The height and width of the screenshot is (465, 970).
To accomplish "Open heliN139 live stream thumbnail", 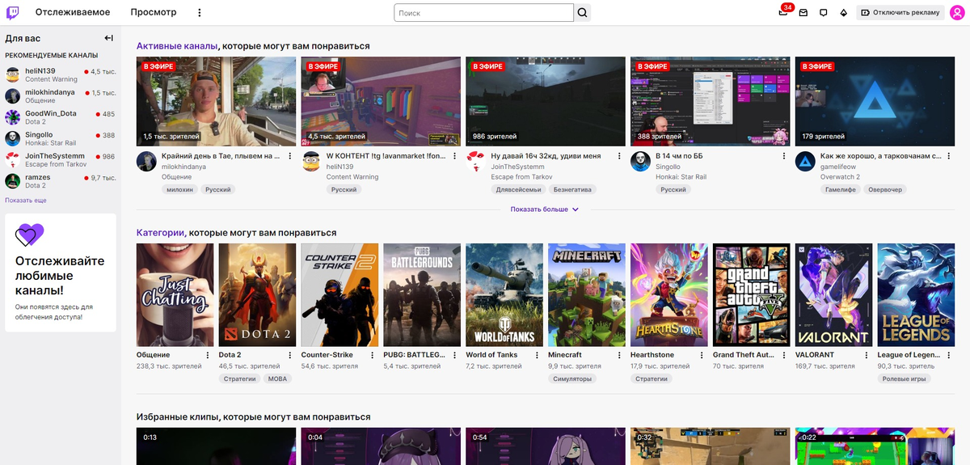I will [381, 101].
